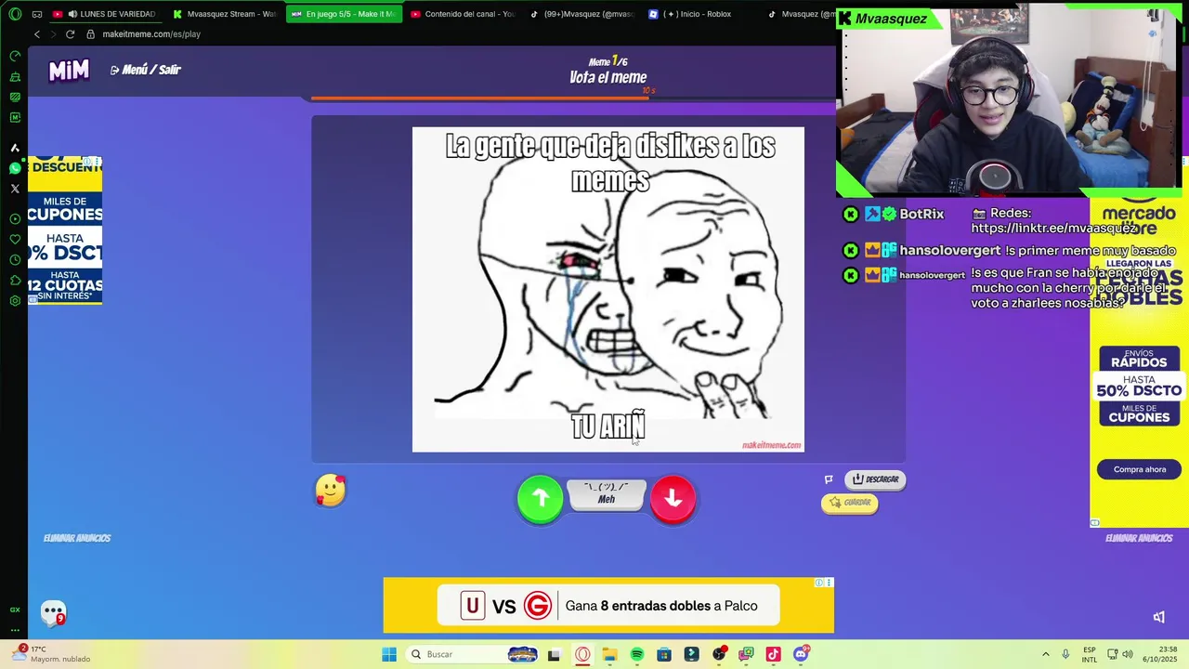The width and height of the screenshot is (1189, 669).
Task: Open the Menú / Salir link
Action: [146, 70]
